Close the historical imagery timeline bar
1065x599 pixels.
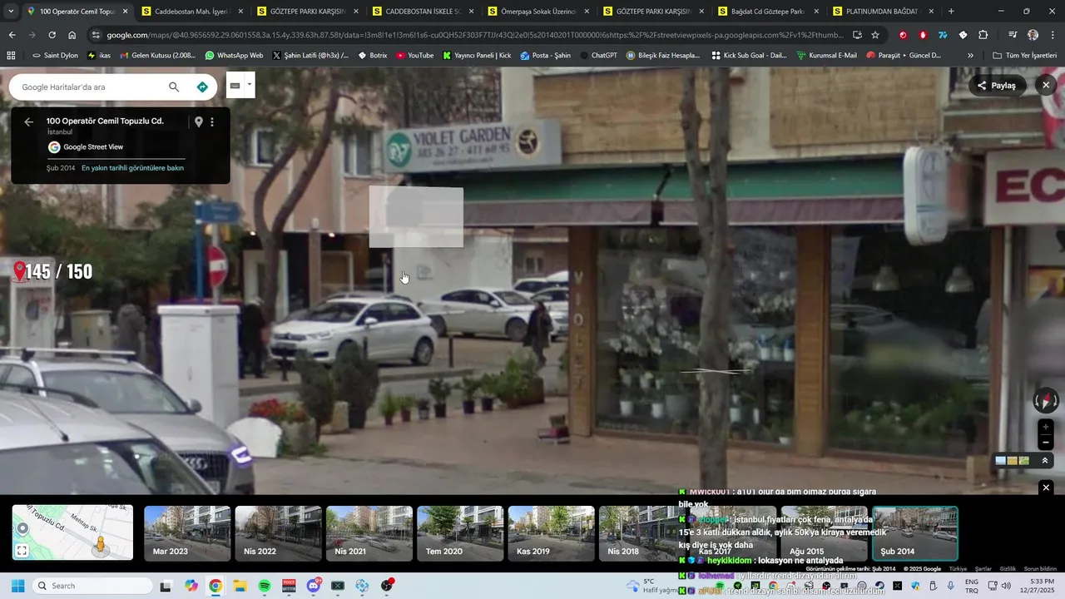tap(1046, 488)
